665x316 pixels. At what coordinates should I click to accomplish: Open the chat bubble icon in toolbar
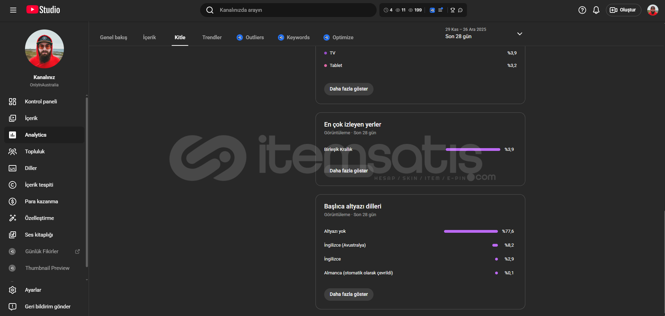pyautogui.click(x=460, y=10)
